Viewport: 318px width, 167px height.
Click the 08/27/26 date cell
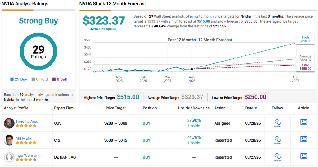pos(253,157)
